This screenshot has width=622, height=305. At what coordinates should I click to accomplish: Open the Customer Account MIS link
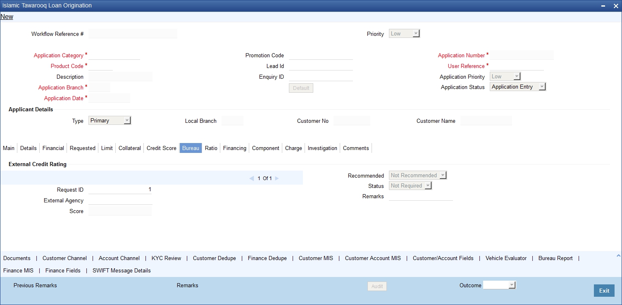click(373, 258)
